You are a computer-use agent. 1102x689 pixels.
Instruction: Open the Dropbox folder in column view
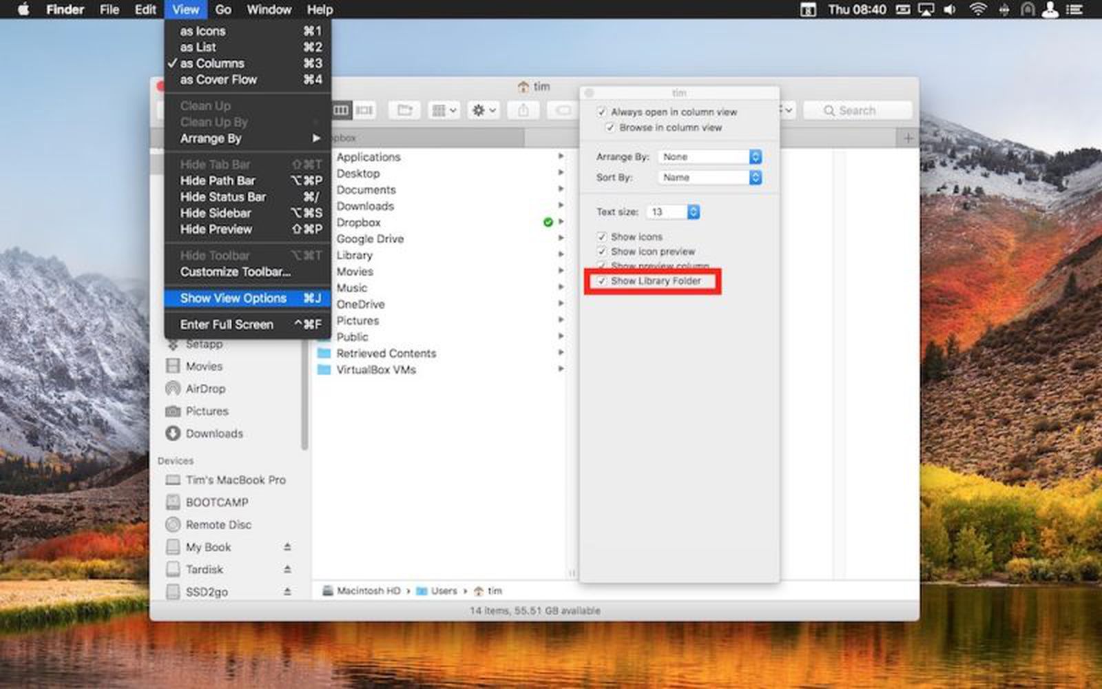(x=359, y=223)
